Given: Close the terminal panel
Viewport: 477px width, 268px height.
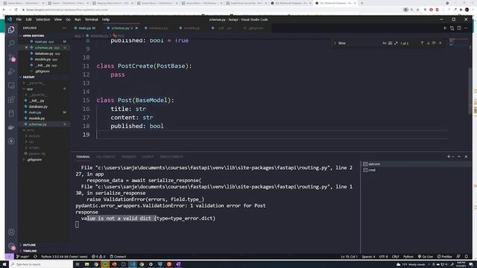Looking at the screenshot, I should coord(466,157).
